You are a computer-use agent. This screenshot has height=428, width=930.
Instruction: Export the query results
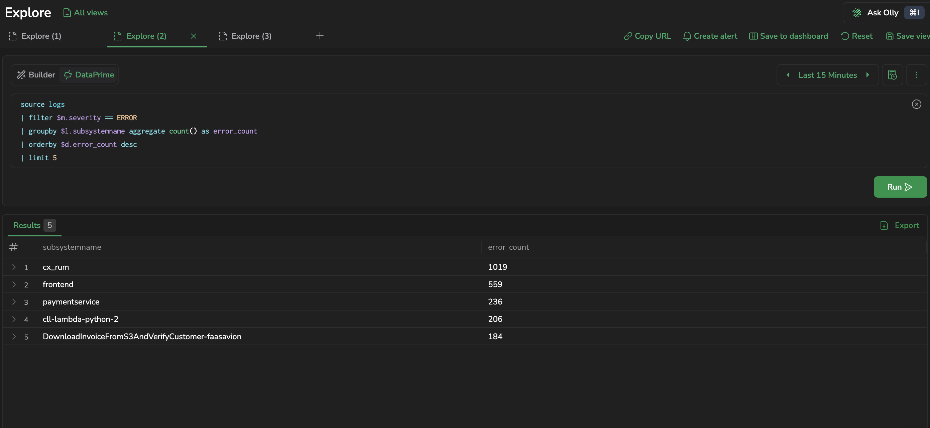pos(900,225)
